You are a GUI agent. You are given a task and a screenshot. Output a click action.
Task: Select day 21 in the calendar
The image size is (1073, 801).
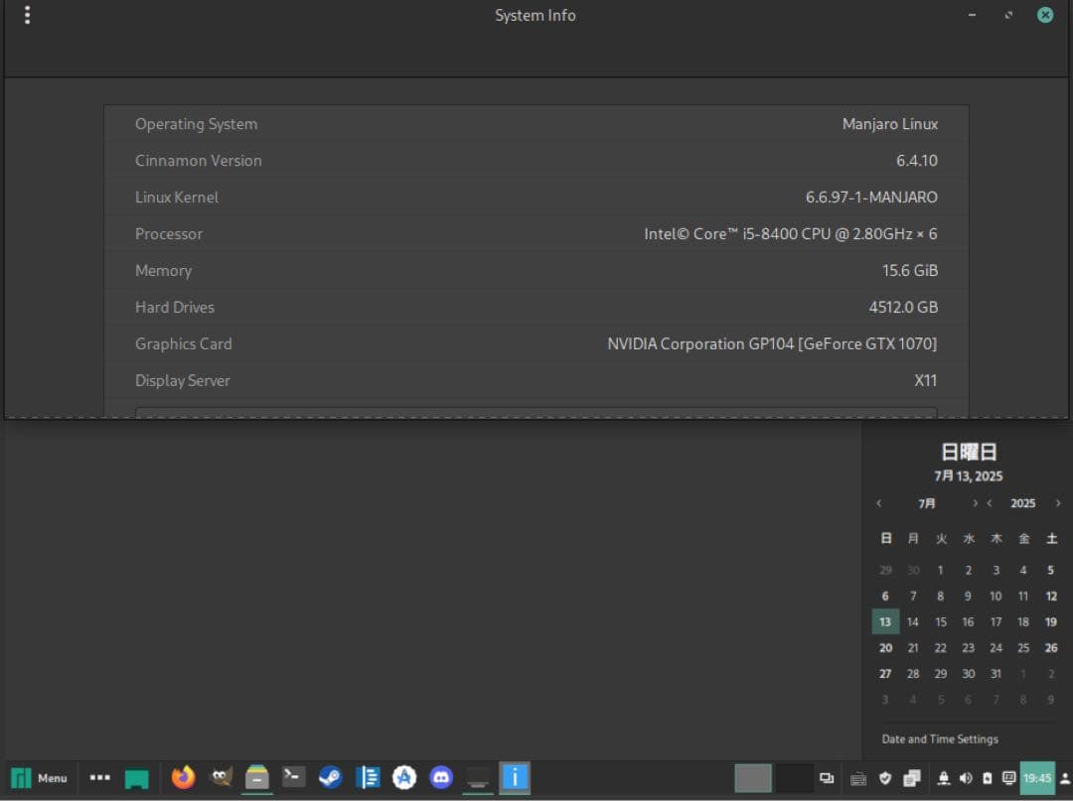(x=913, y=647)
